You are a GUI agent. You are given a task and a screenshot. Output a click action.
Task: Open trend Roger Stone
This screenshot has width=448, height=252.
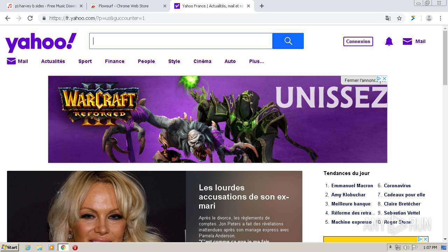coord(398,222)
